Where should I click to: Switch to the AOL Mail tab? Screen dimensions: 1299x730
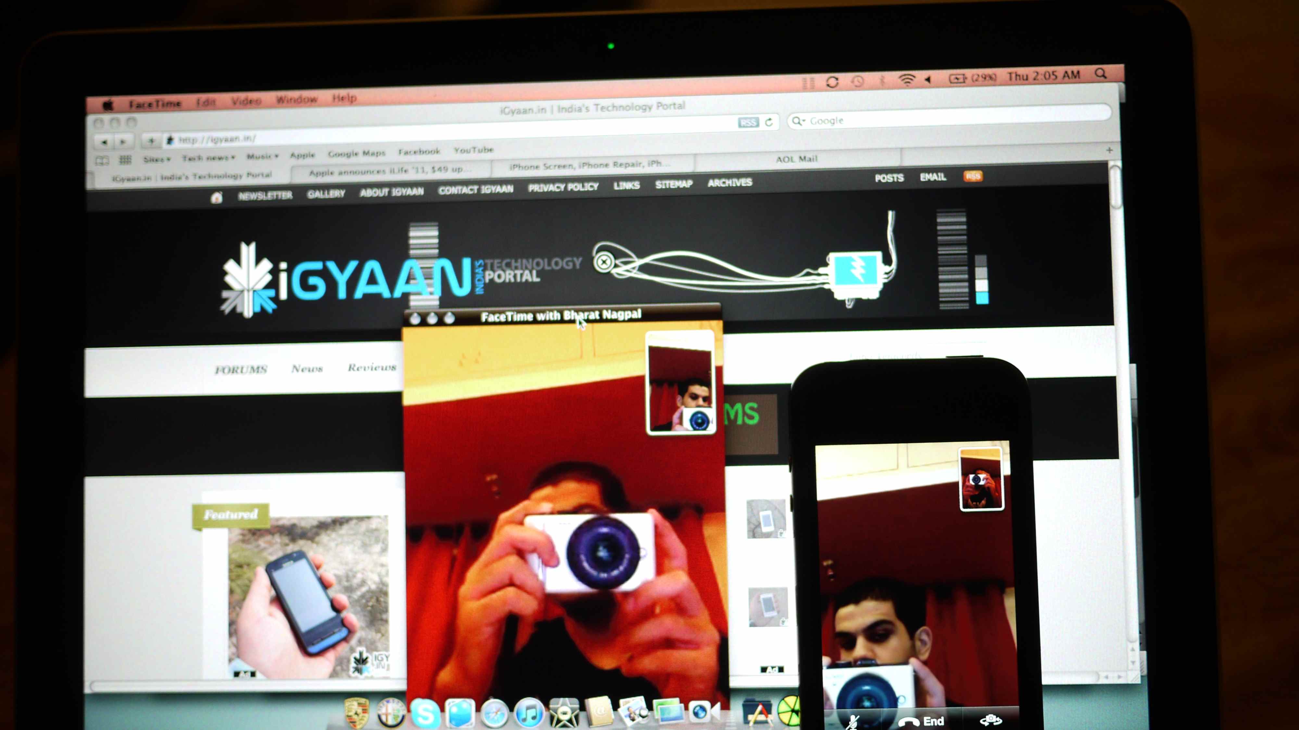(796, 159)
